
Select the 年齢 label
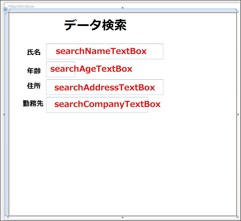coord(34,71)
